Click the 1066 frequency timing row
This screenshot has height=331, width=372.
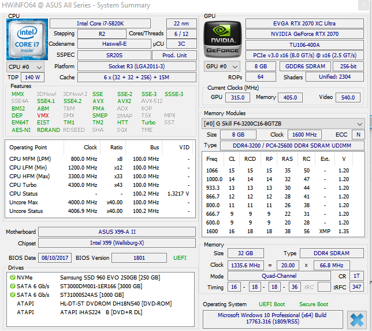pos(283,170)
